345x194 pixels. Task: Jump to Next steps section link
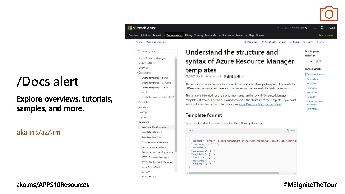tap(312, 109)
